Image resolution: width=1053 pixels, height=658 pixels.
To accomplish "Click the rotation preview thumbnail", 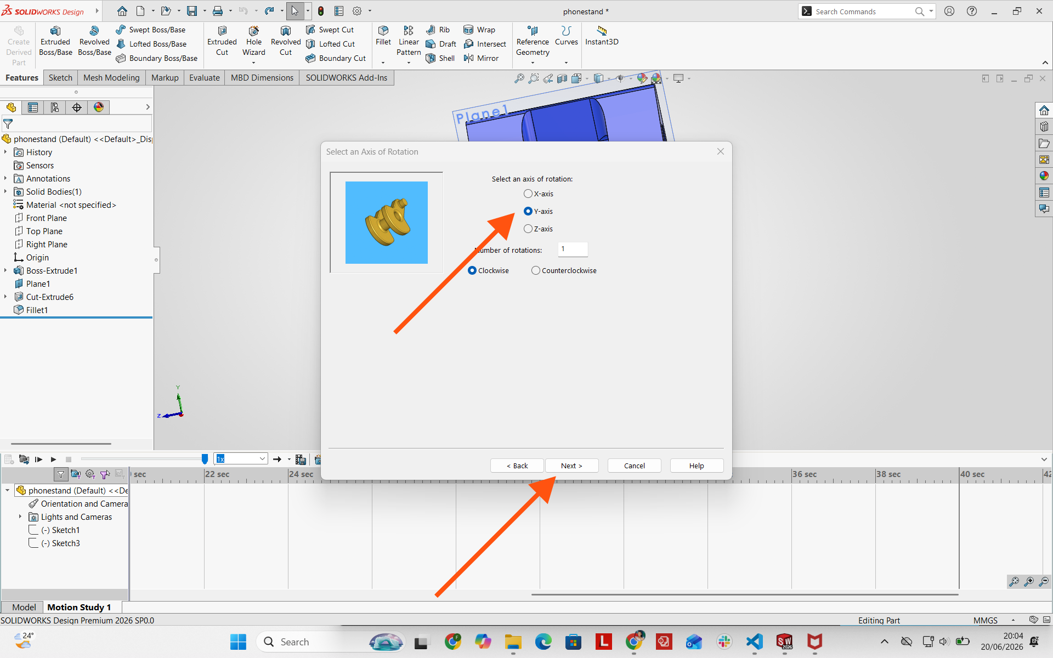I will 387,223.
